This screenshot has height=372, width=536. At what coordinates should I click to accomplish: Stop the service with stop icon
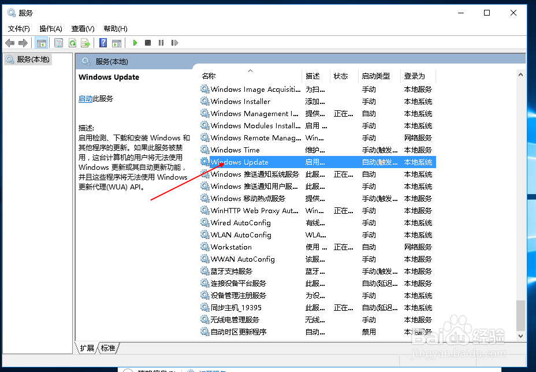click(148, 43)
